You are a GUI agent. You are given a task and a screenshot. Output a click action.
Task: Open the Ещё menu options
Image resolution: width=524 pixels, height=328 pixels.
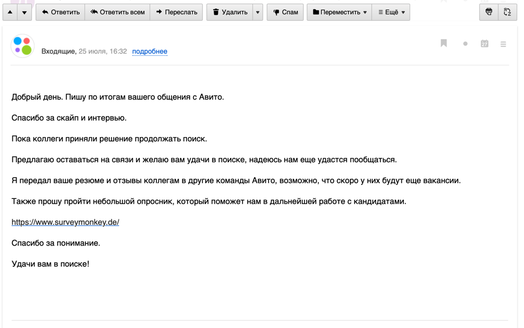391,11
